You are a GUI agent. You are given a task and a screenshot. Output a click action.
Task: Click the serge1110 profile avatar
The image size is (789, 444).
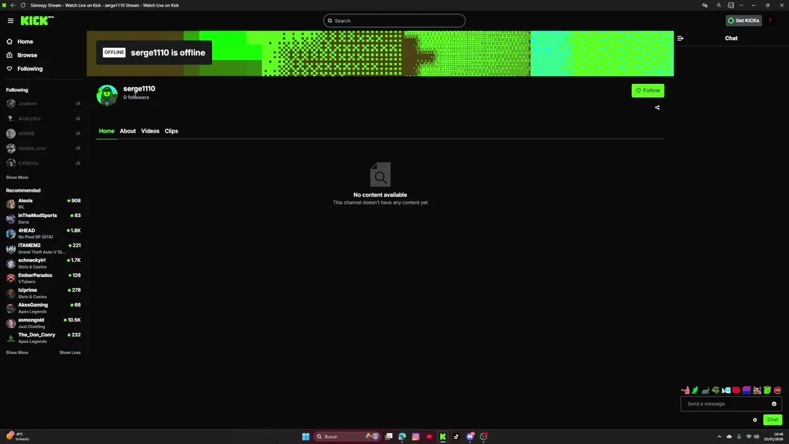(107, 95)
